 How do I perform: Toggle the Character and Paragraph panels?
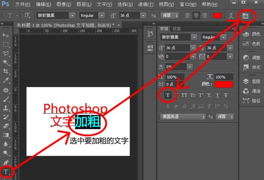click(x=245, y=16)
